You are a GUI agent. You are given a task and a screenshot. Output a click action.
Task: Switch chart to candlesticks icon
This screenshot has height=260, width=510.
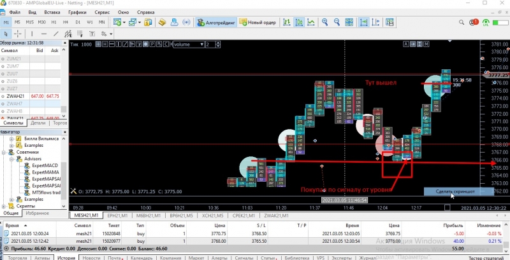(x=299, y=22)
